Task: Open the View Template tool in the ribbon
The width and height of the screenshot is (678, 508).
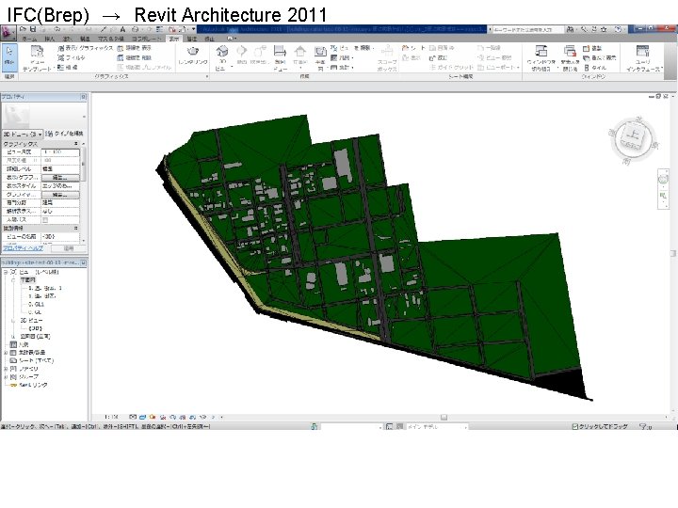Action: click(37, 57)
